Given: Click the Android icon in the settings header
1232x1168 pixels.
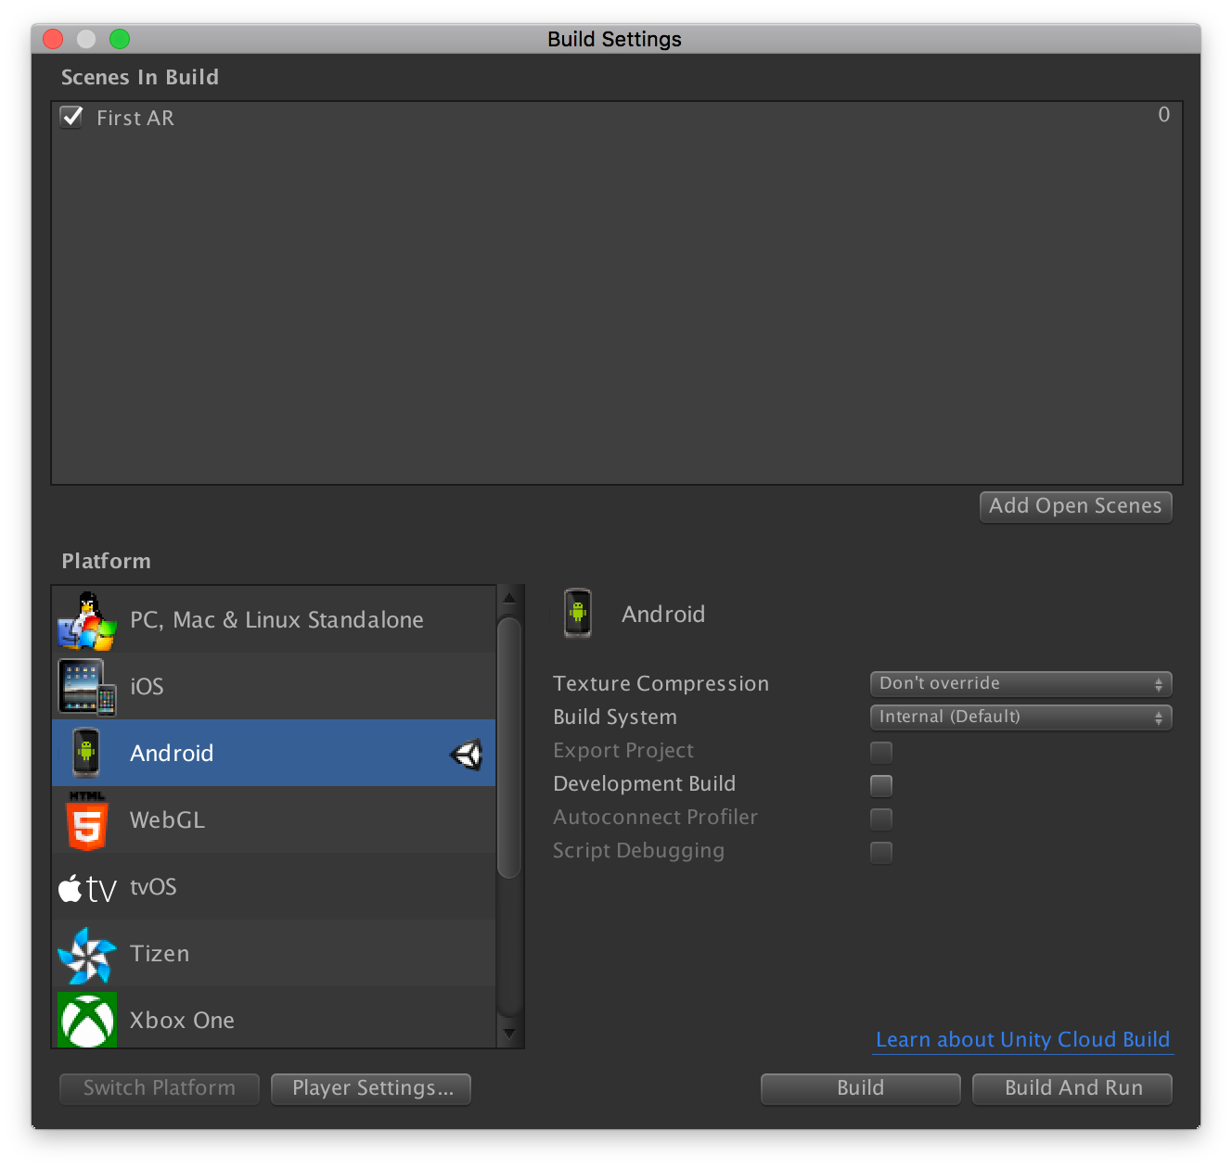Looking at the screenshot, I should click(578, 614).
